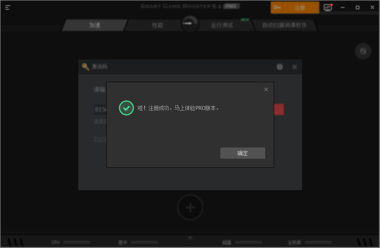Open the feedback monitor icon with red dot
The width and height of the screenshot is (380, 248).
pos(328,7)
